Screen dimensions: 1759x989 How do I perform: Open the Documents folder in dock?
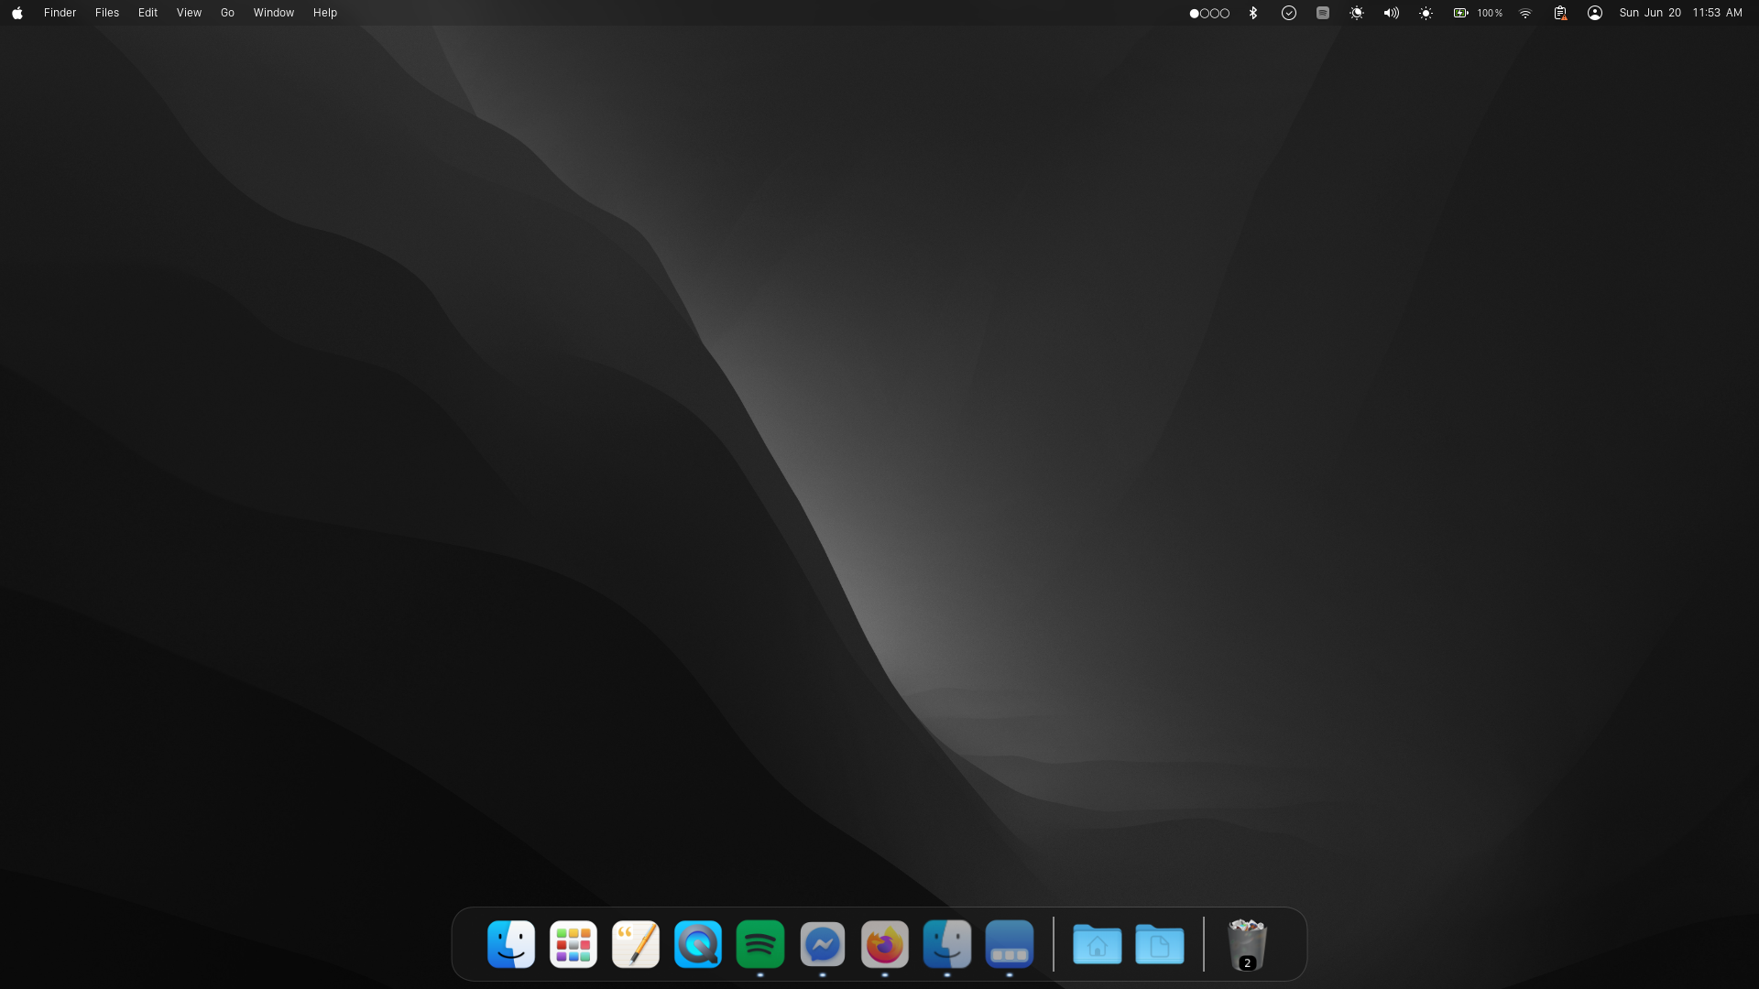tap(1160, 944)
